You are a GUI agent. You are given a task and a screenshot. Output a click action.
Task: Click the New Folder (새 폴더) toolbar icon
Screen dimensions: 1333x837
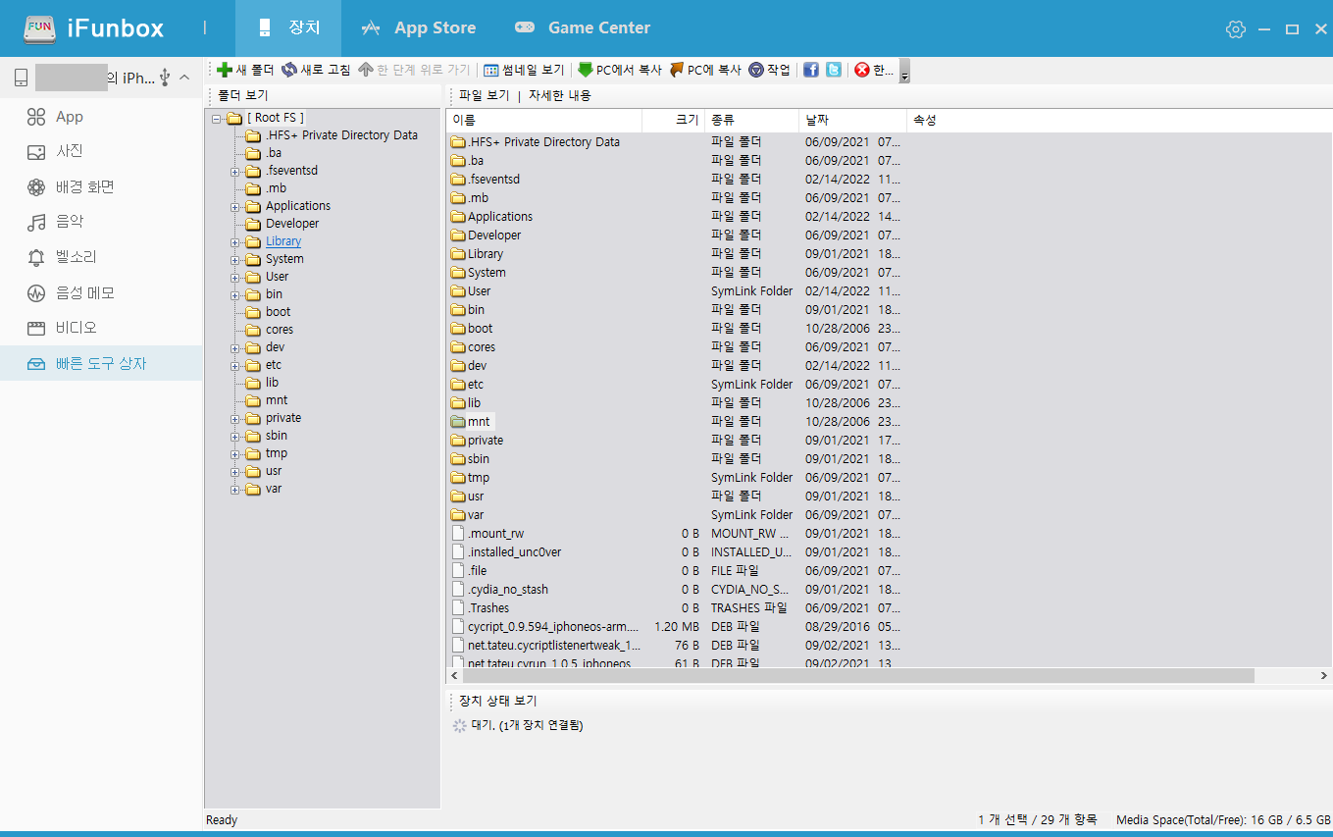[225, 70]
